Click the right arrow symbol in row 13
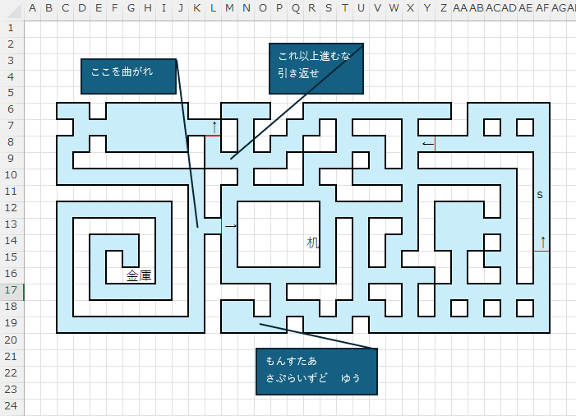The height and width of the screenshot is (416, 576). click(230, 225)
